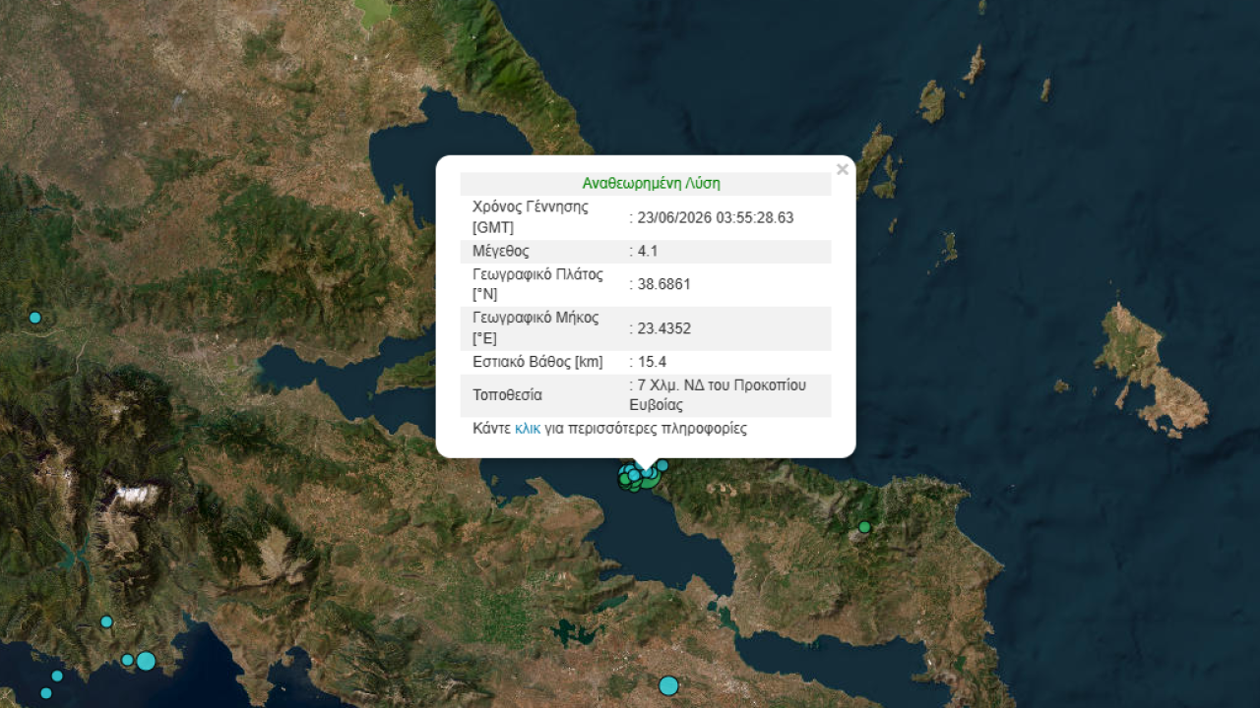Click the Αναθεωρημένη Λύση heading
The width and height of the screenshot is (1260, 708).
(x=651, y=183)
